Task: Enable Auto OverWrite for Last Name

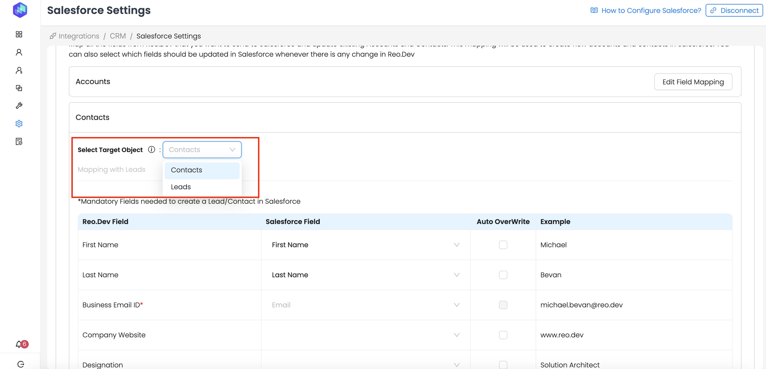Action: [503, 275]
